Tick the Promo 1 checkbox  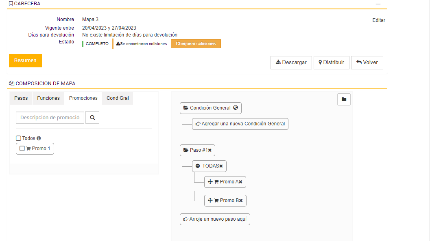(x=22, y=148)
